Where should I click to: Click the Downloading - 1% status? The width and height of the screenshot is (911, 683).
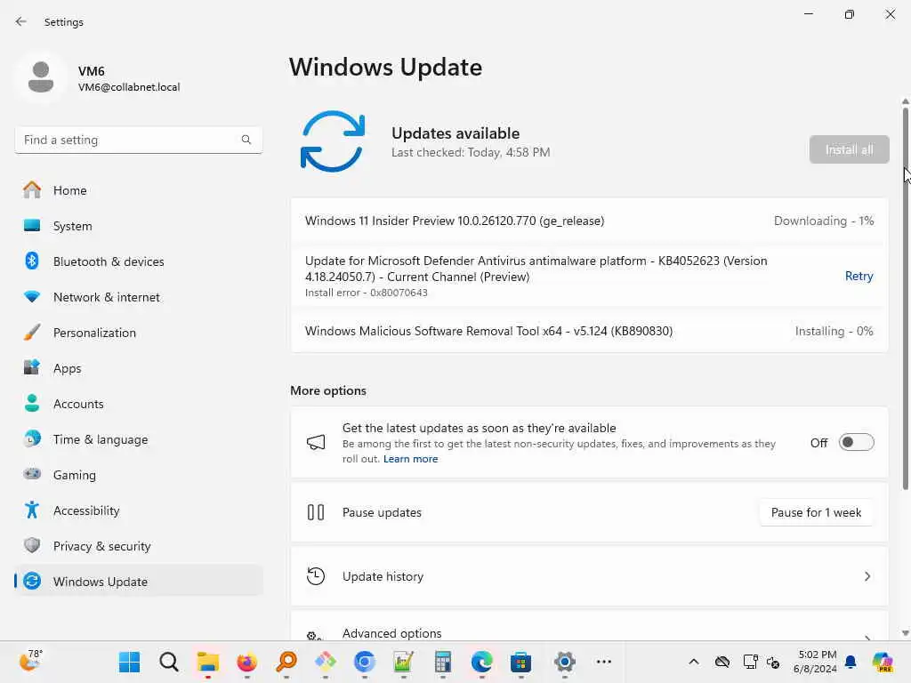[823, 221]
